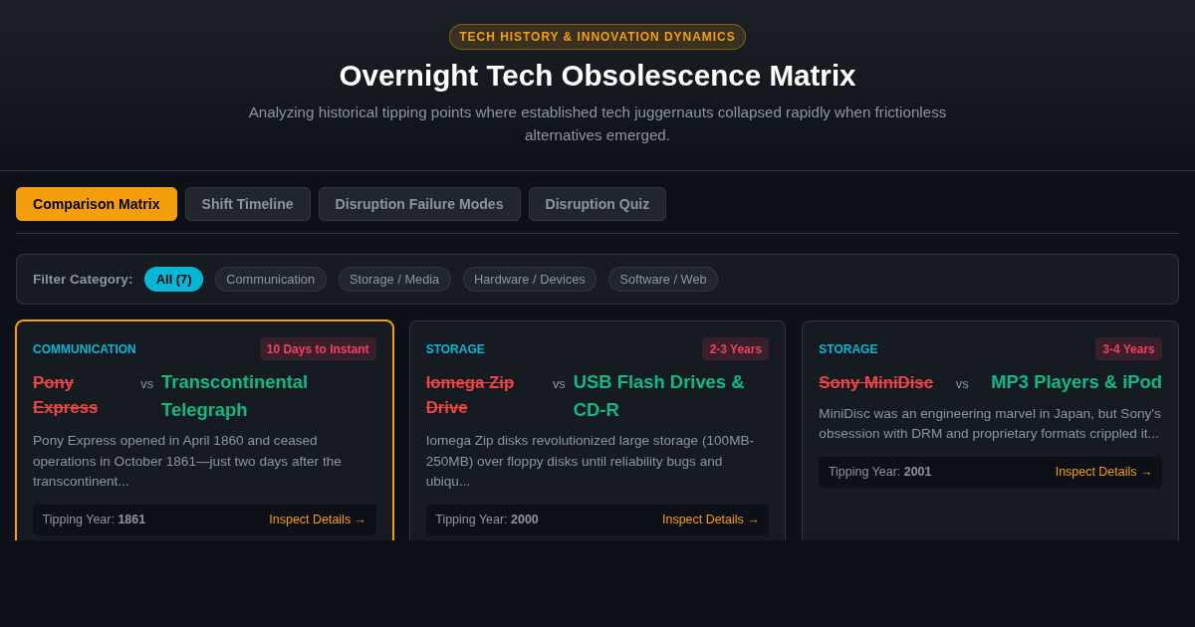Select the All (7) category filter

tap(173, 280)
